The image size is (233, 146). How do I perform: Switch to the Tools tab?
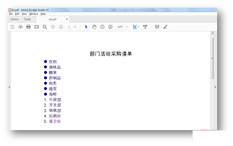pyautogui.click(x=27, y=19)
